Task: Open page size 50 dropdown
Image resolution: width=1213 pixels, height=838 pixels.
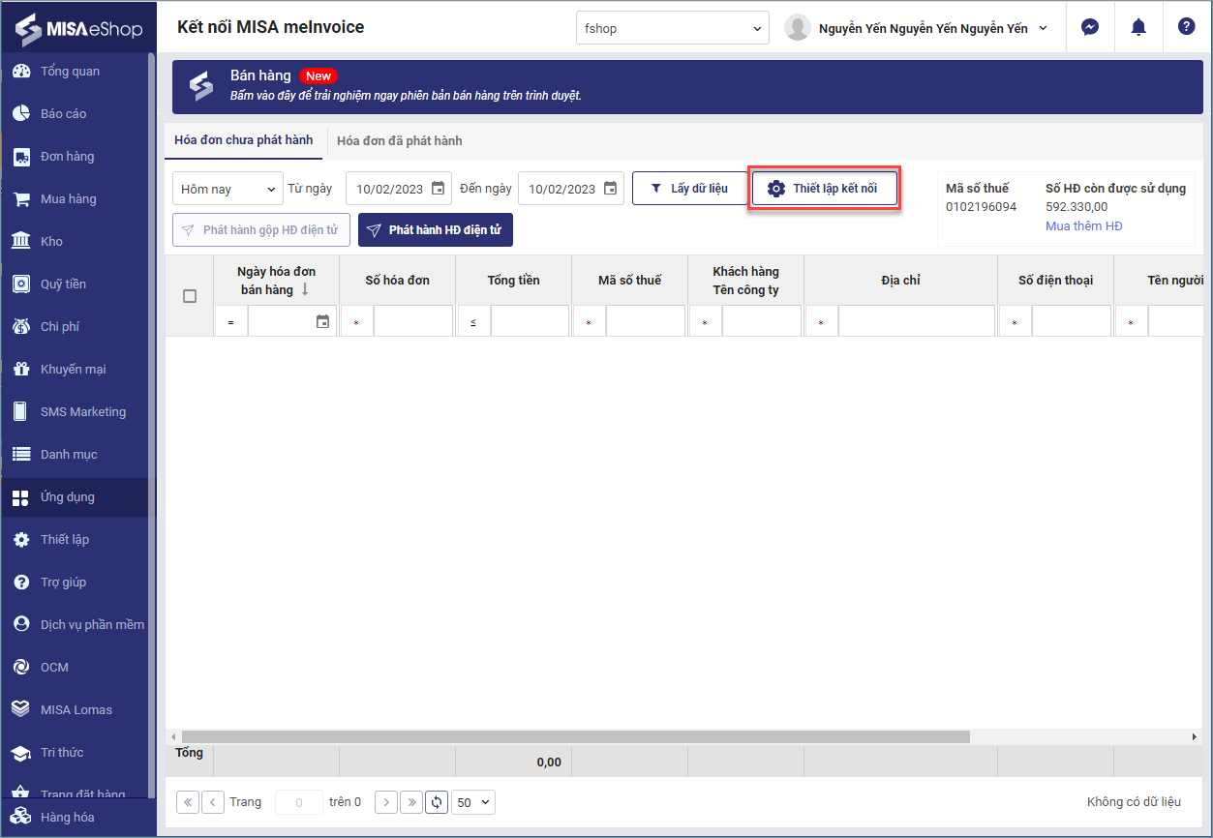Action: click(473, 802)
